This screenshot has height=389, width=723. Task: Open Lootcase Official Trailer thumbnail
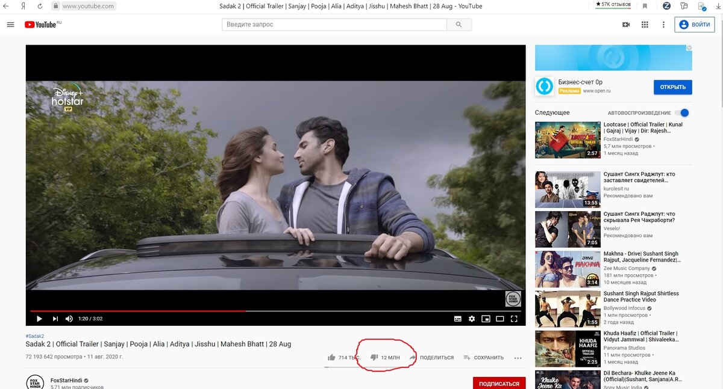[568, 140]
